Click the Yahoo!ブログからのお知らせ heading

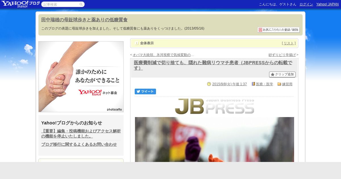click(x=72, y=123)
